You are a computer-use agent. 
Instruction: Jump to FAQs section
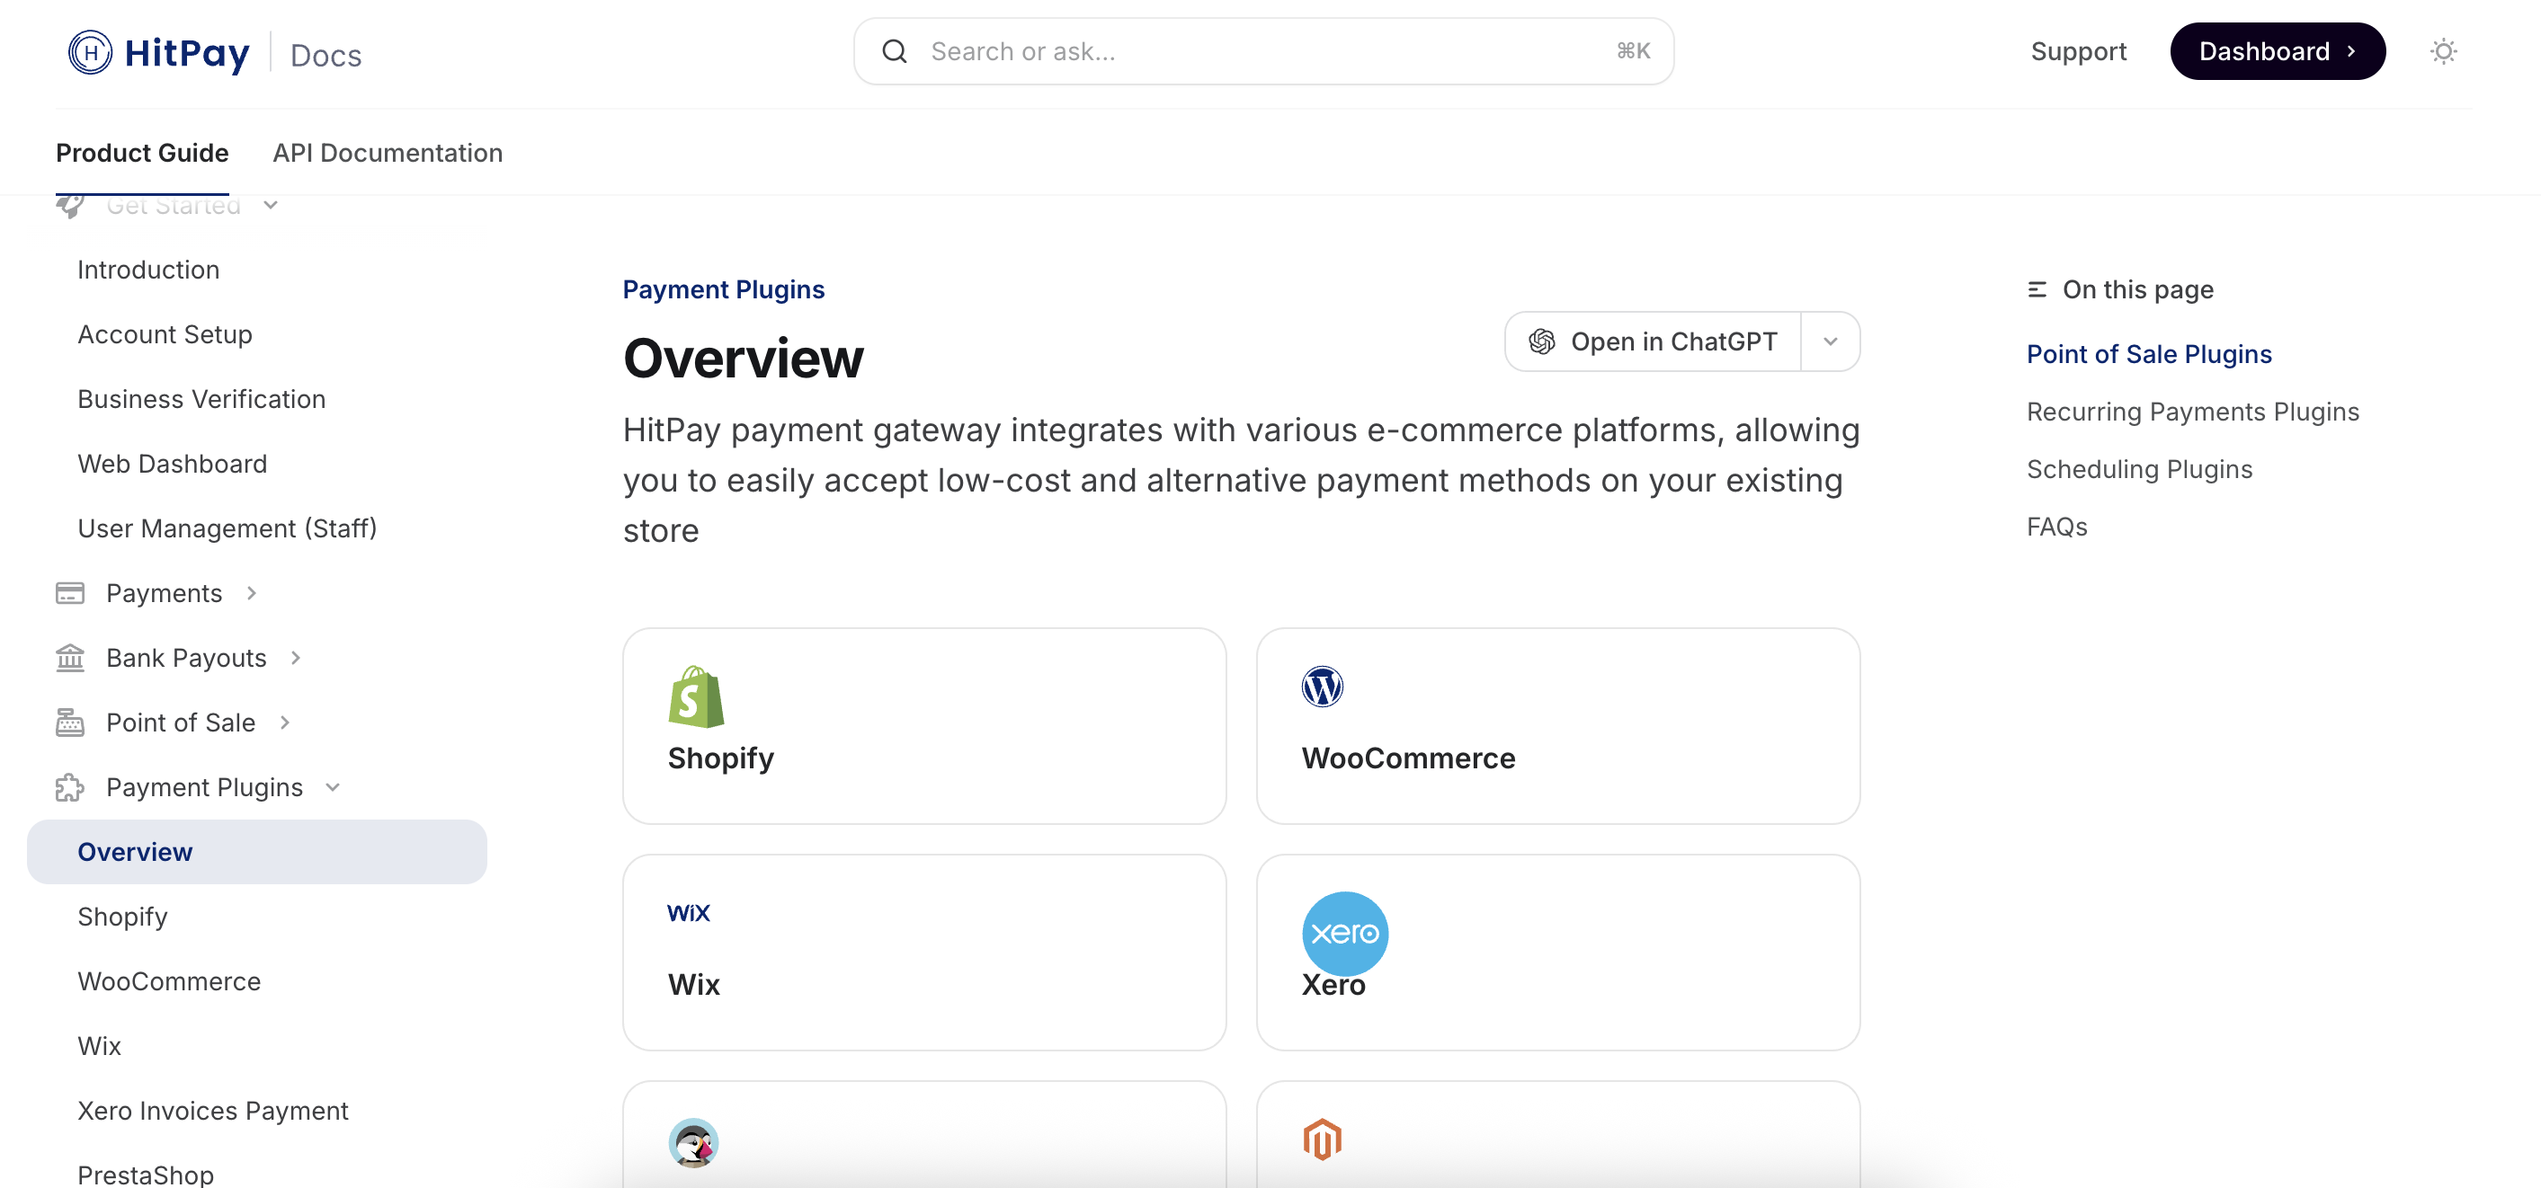coord(2056,528)
